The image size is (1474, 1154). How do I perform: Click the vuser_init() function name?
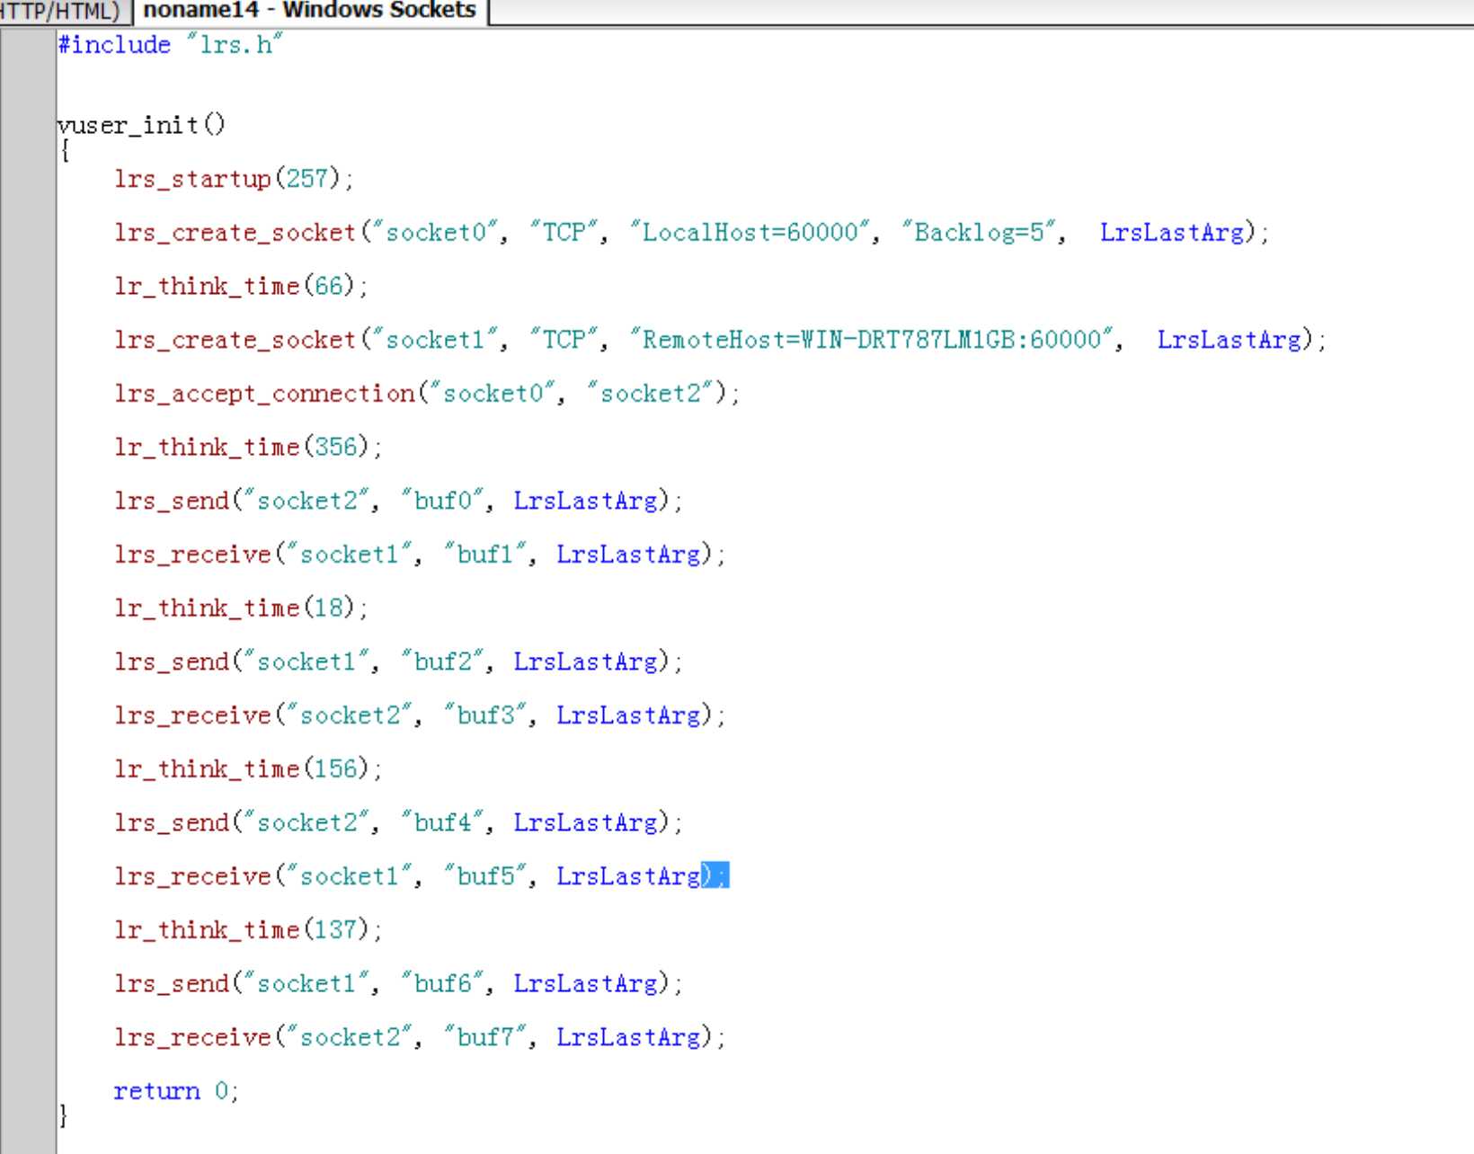pos(141,124)
